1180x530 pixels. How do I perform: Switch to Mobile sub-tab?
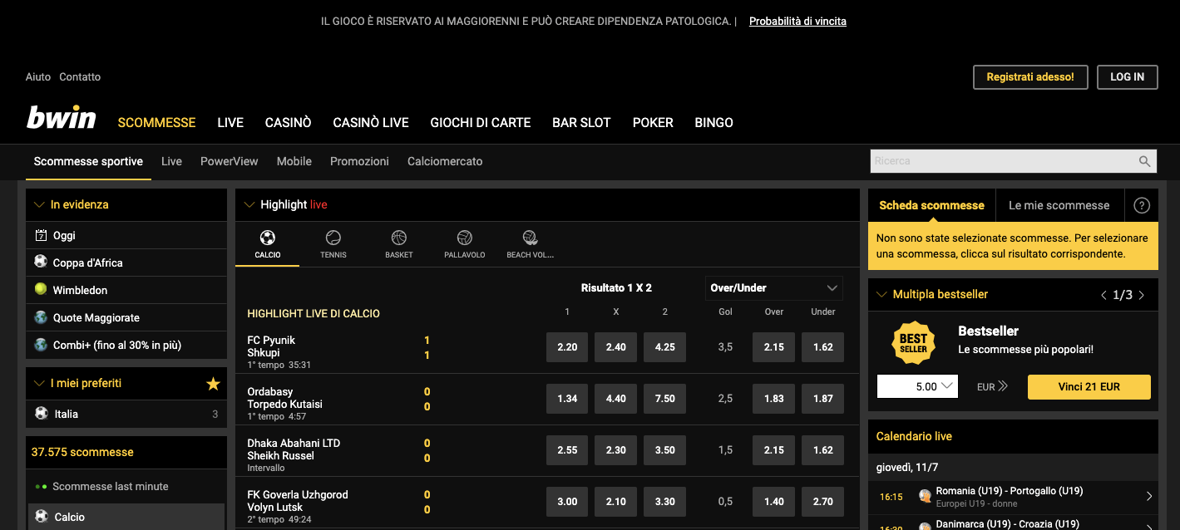pos(294,161)
